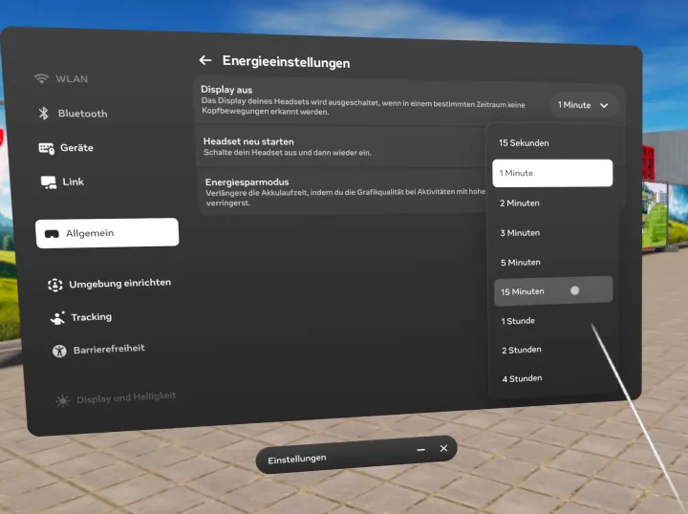Screen dimensions: 688x514
Task: Collapse the Display aus dropdown showing 1 Minute
Action: (583, 105)
